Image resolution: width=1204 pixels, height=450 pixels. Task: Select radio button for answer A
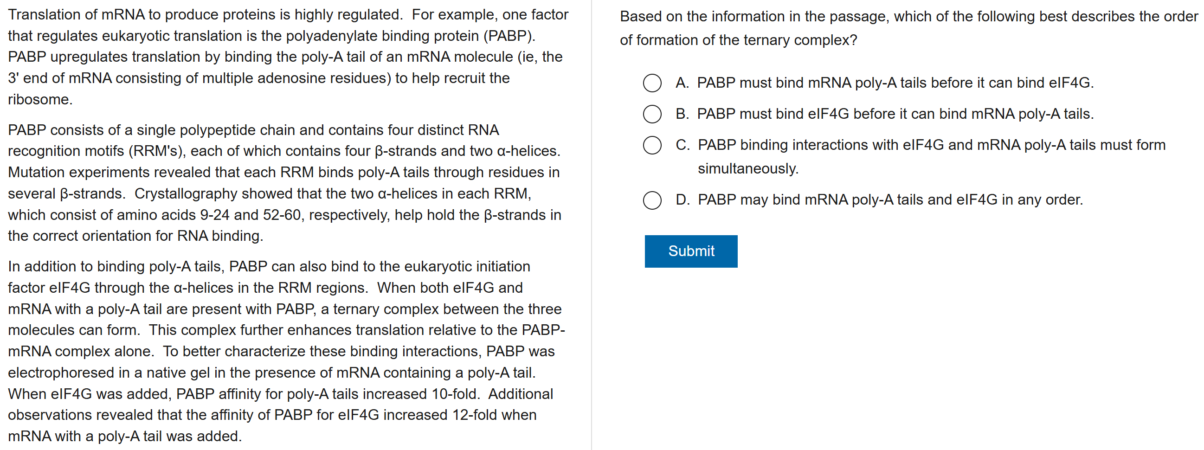(652, 83)
